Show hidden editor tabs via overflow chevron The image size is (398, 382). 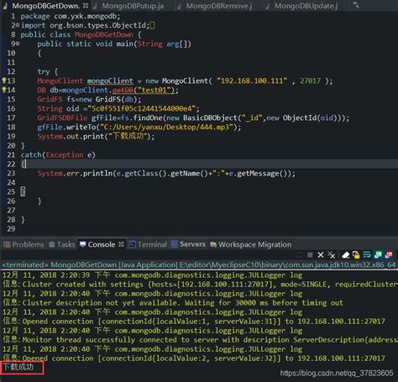(x=356, y=5)
